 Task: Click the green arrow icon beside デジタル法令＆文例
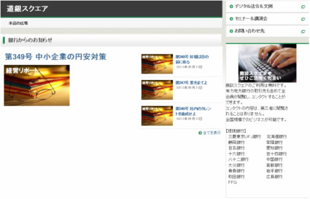point(231,6)
